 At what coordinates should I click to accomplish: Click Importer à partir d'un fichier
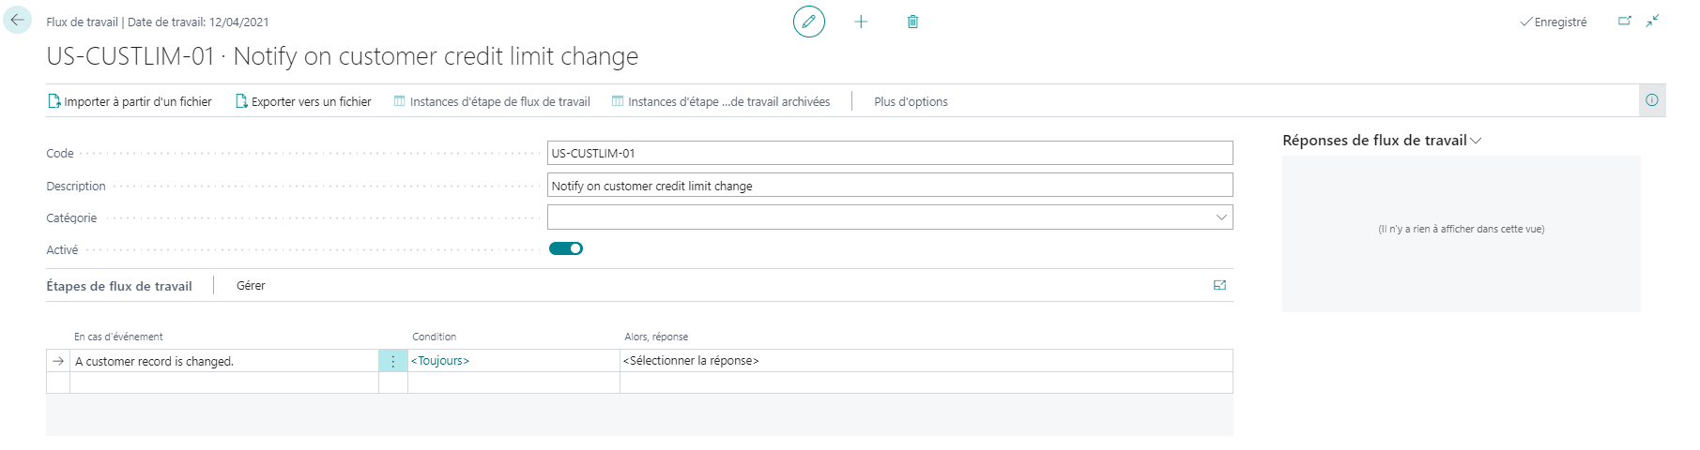click(130, 101)
